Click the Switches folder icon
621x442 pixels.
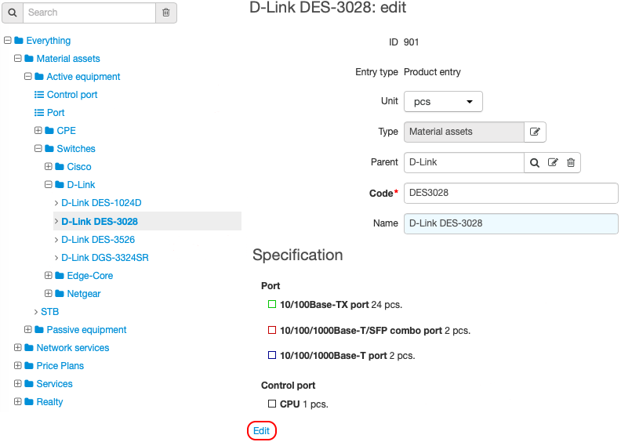(49, 149)
